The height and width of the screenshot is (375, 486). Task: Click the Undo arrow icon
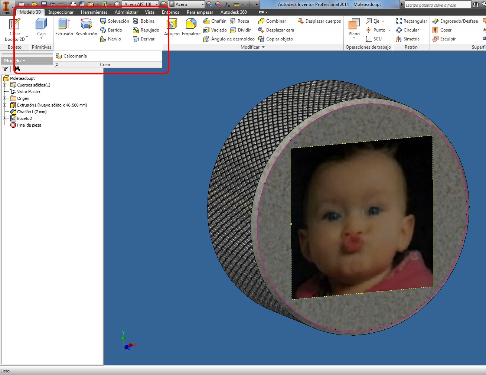coord(52,4)
